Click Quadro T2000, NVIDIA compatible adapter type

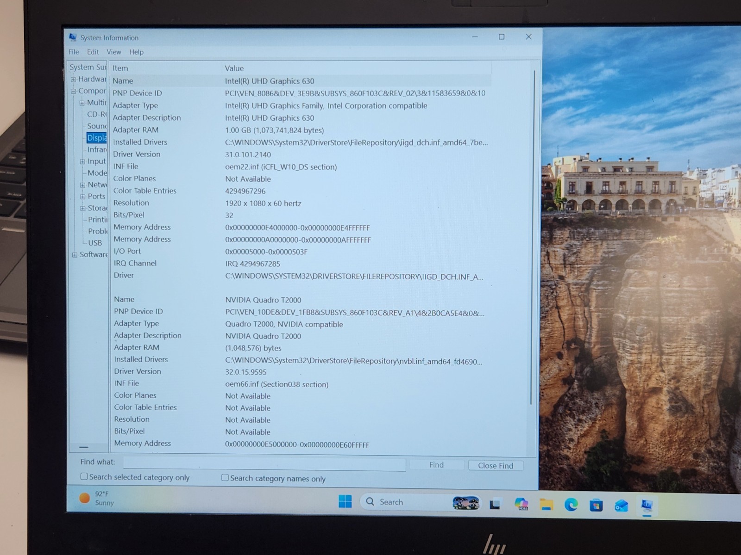[284, 325]
